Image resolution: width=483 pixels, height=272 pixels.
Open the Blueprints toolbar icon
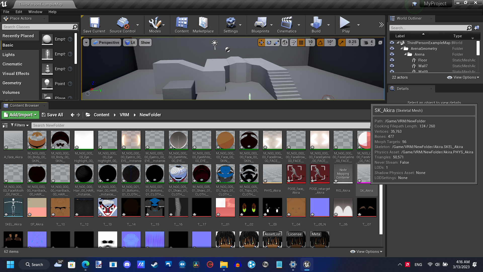coord(260,25)
